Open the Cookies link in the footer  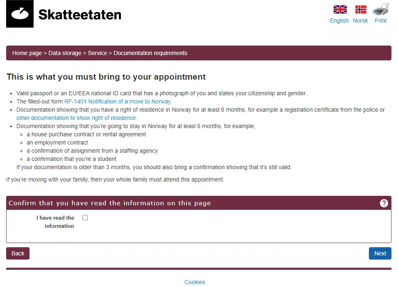click(x=195, y=282)
